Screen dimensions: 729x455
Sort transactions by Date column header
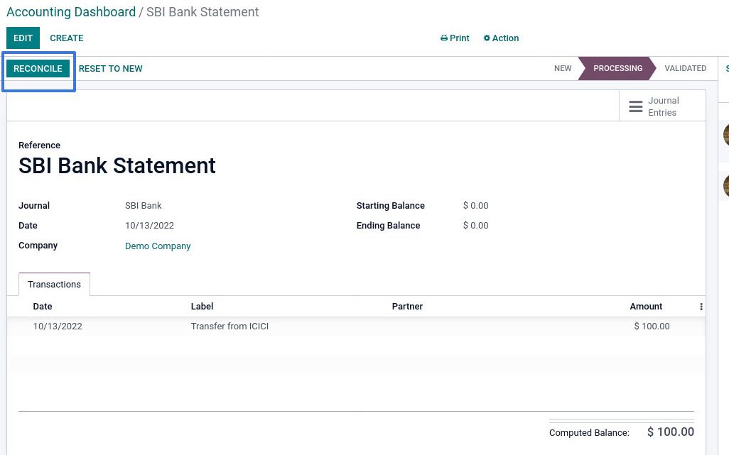(43, 307)
